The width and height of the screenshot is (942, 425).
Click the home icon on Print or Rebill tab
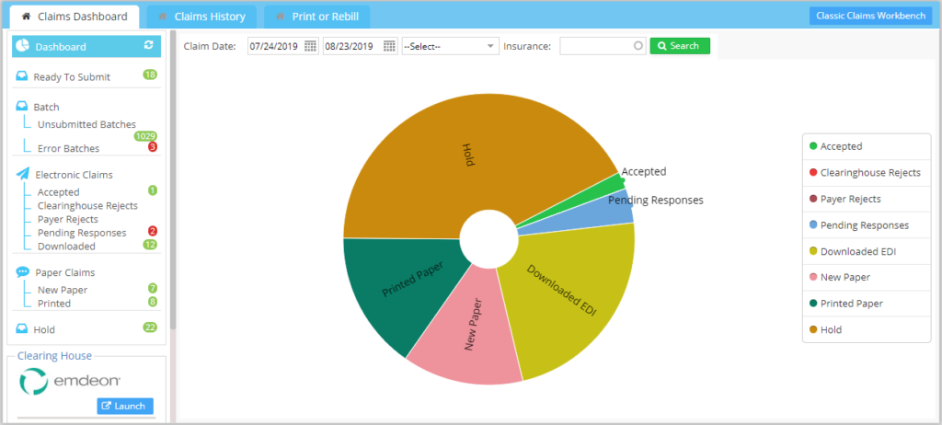tap(280, 17)
